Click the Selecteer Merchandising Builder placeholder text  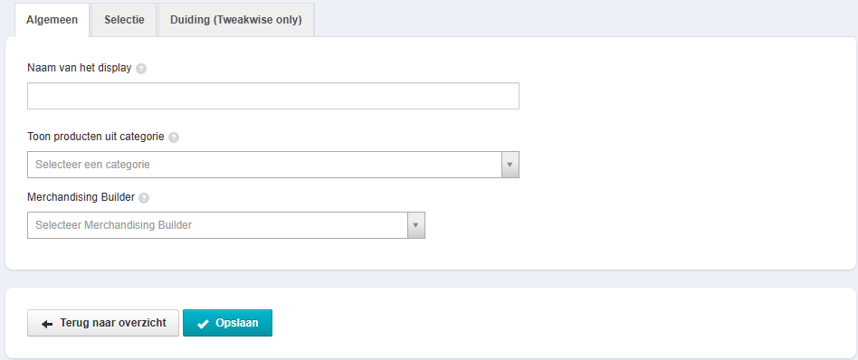(x=114, y=225)
